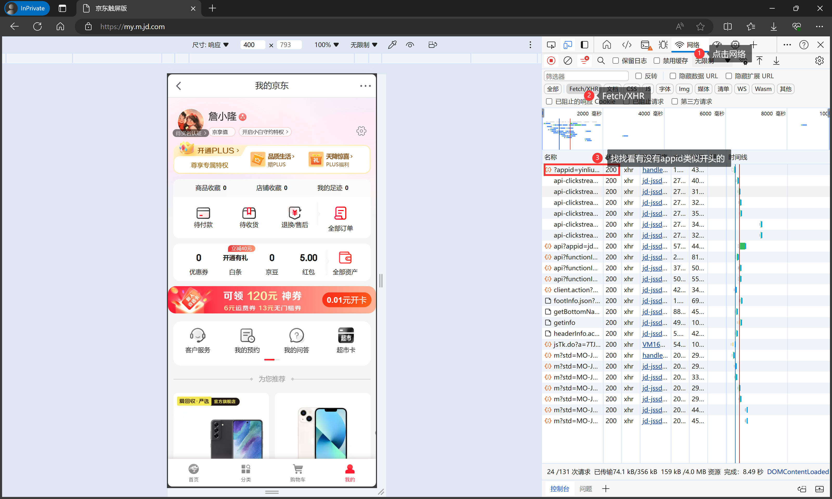This screenshot has width=832, height=499.
Task: Tap the 0.01元开卡 button
Action: tap(346, 300)
